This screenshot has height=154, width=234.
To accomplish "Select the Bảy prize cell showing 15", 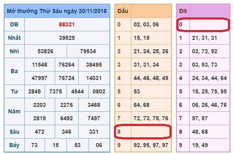I will [56, 145].
